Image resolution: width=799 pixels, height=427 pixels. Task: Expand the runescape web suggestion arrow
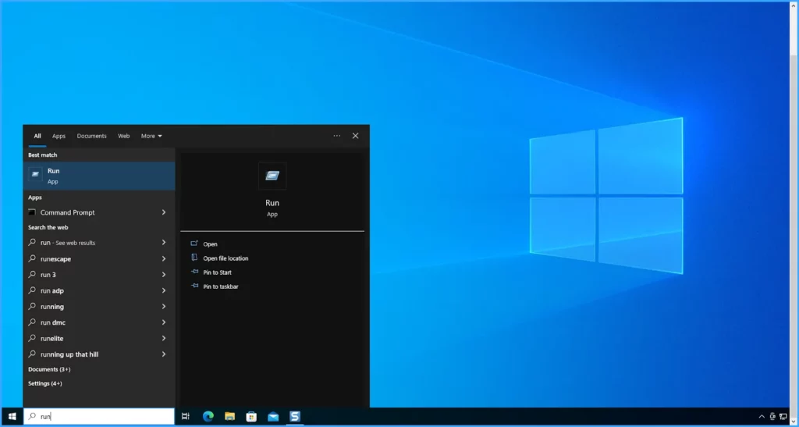click(164, 258)
